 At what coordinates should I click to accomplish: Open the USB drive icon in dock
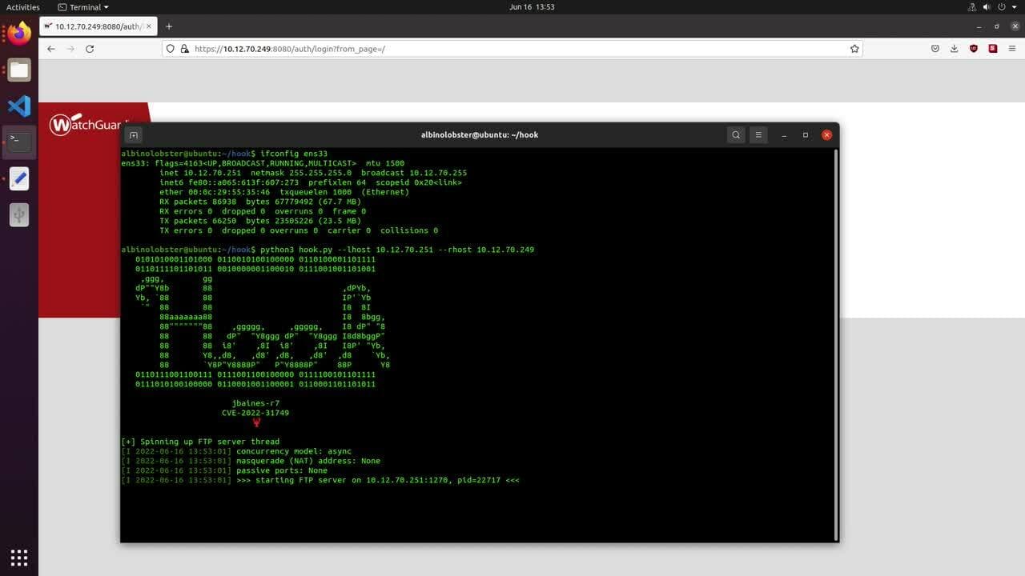tap(19, 214)
